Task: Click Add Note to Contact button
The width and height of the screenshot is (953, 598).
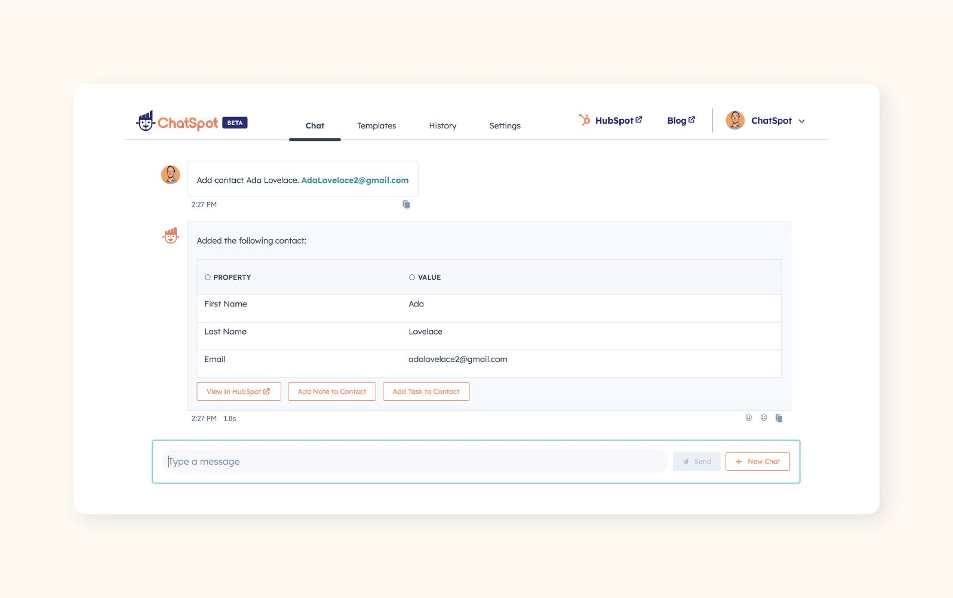Action: point(332,392)
